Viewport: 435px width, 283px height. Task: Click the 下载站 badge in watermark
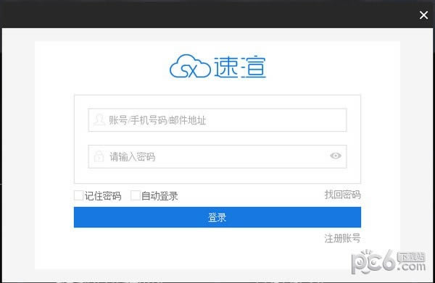411,256
